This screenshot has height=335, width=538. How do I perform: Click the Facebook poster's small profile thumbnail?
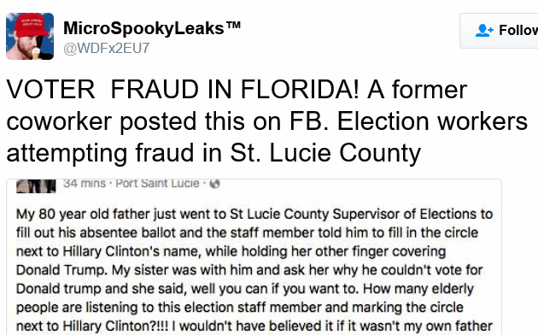[36, 185]
